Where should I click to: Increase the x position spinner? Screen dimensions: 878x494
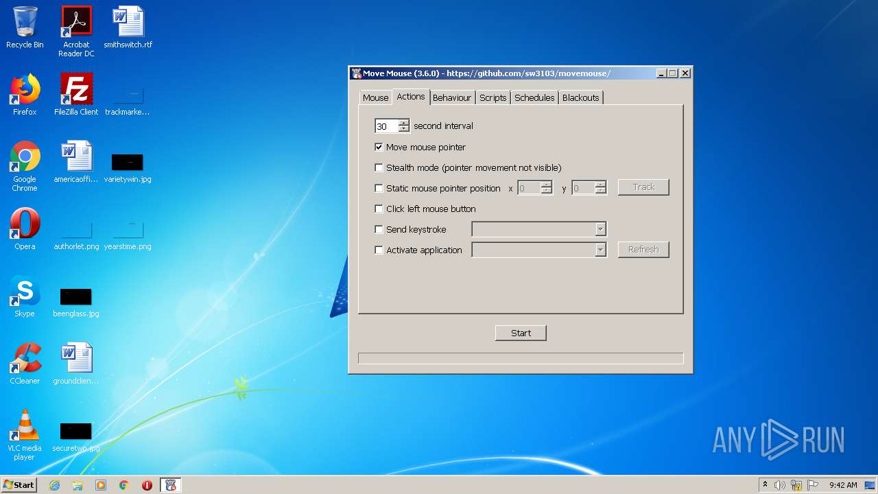point(546,185)
